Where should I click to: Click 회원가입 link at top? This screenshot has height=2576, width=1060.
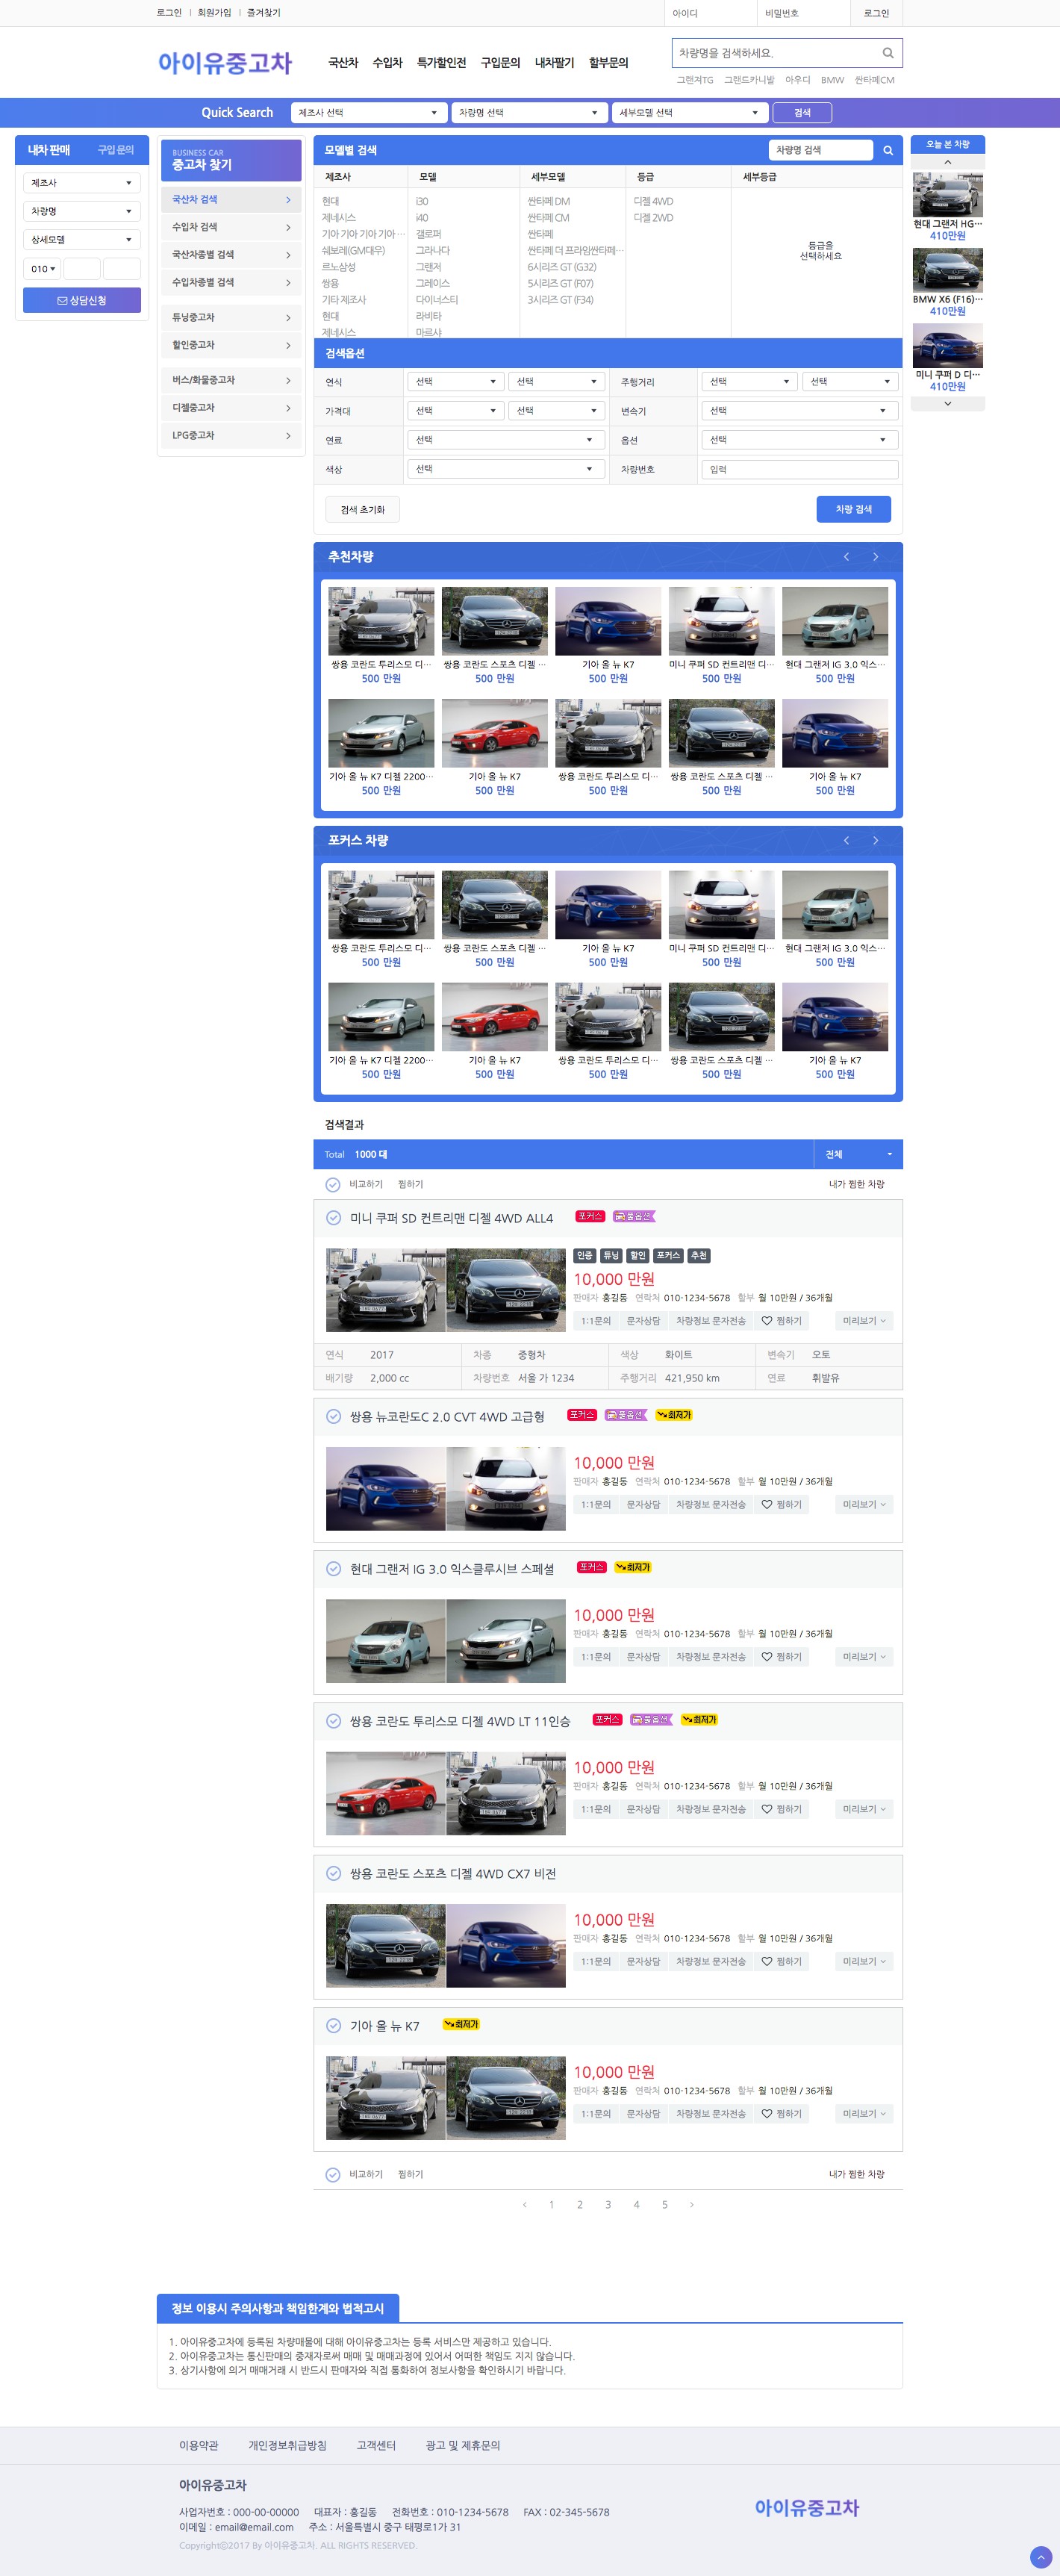[214, 13]
